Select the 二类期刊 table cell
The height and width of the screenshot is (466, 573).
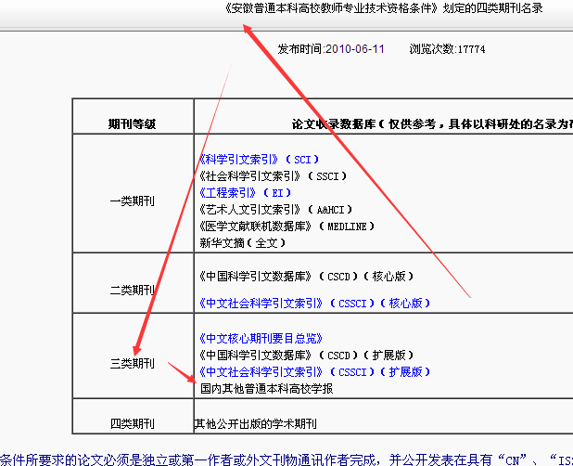133,290
